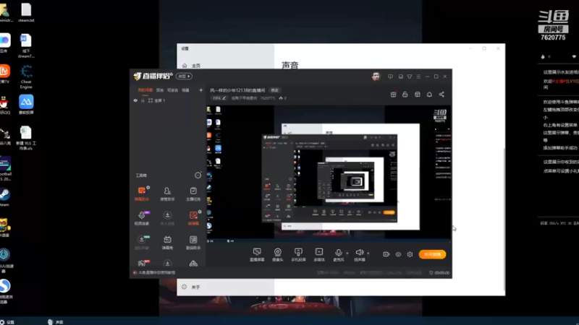Image resolution: width=579 pixels, height=325 pixels.
Task: Open the shirt skin icon in title bar
Action: [410, 77]
